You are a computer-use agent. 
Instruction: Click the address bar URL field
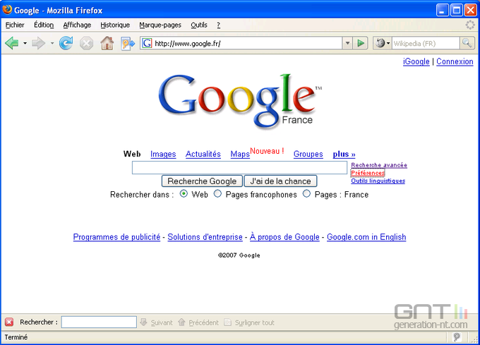coord(247,43)
